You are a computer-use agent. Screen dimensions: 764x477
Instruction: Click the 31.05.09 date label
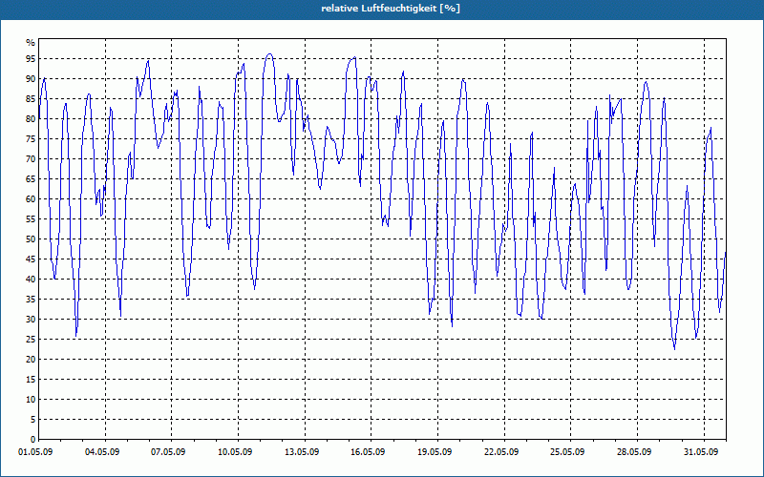(700, 452)
